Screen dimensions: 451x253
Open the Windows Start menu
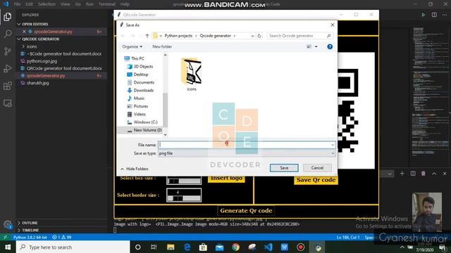(x=8, y=247)
